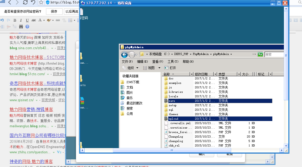Click the font color A icon
302x167 pixels.
(40, 20)
